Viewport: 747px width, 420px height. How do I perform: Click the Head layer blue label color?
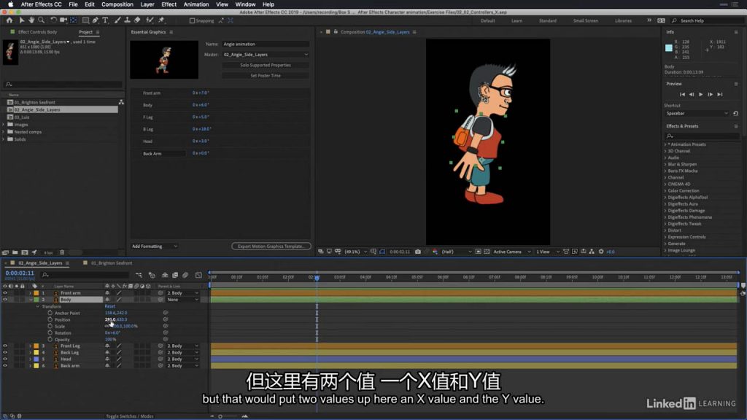[36, 359]
